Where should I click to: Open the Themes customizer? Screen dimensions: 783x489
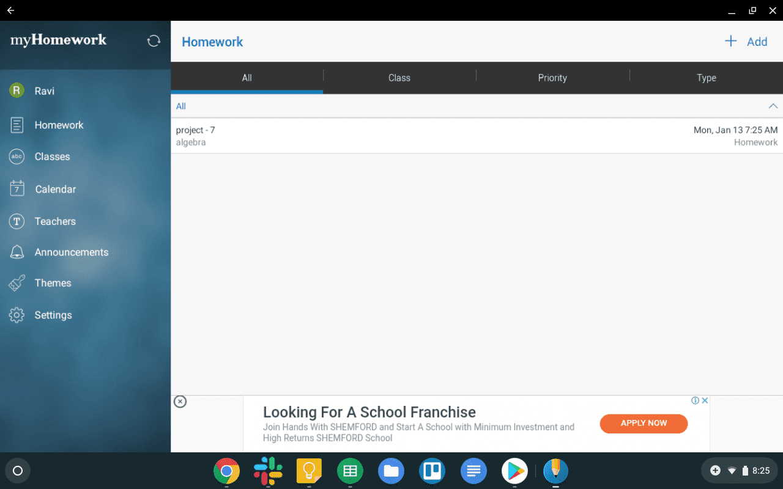coord(53,283)
